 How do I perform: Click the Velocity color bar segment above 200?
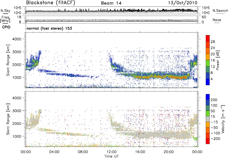click(x=208, y=97)
